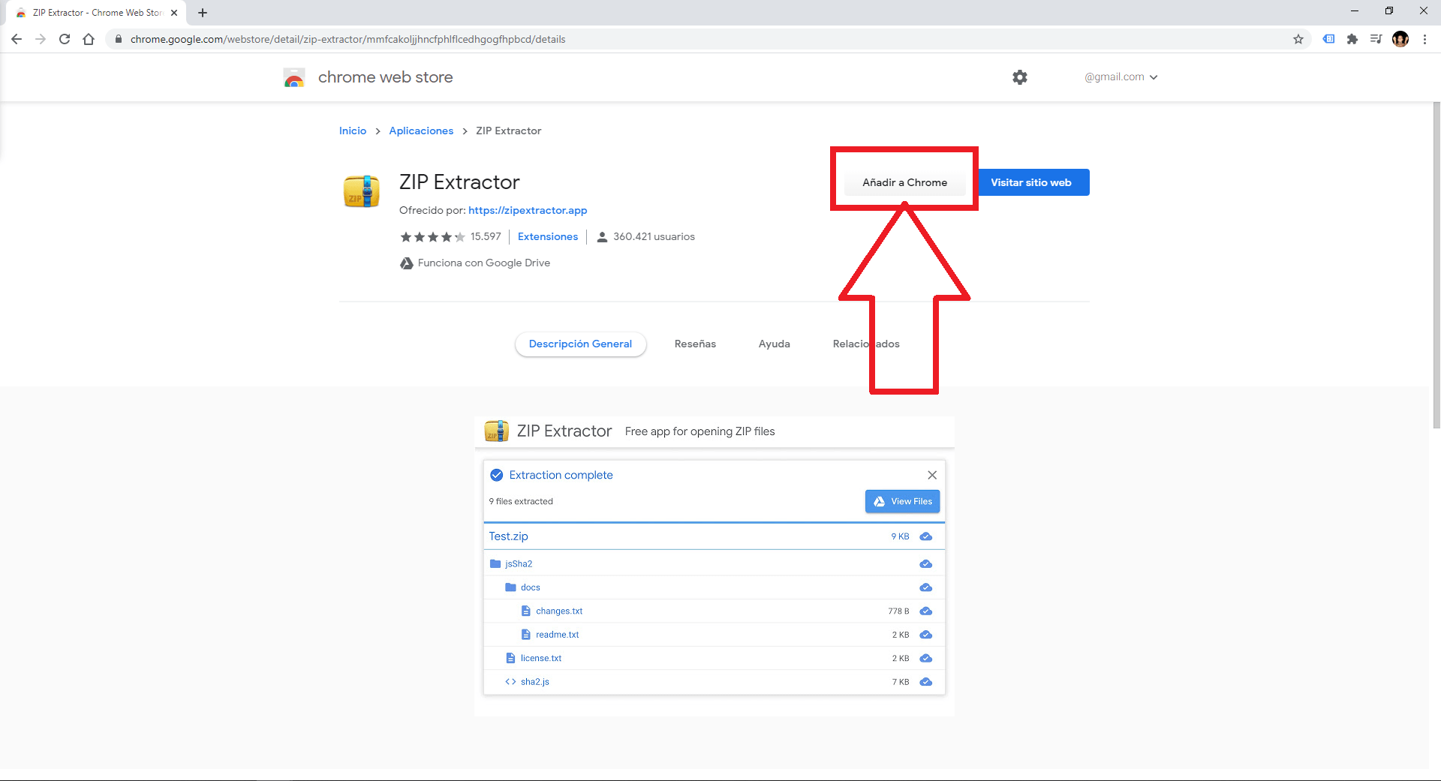Click Añadir a Chrome button

tap(904, 182)
